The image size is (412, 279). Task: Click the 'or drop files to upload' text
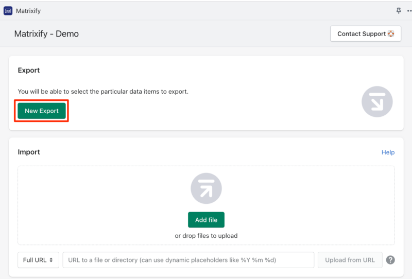[x=207, y=236]
